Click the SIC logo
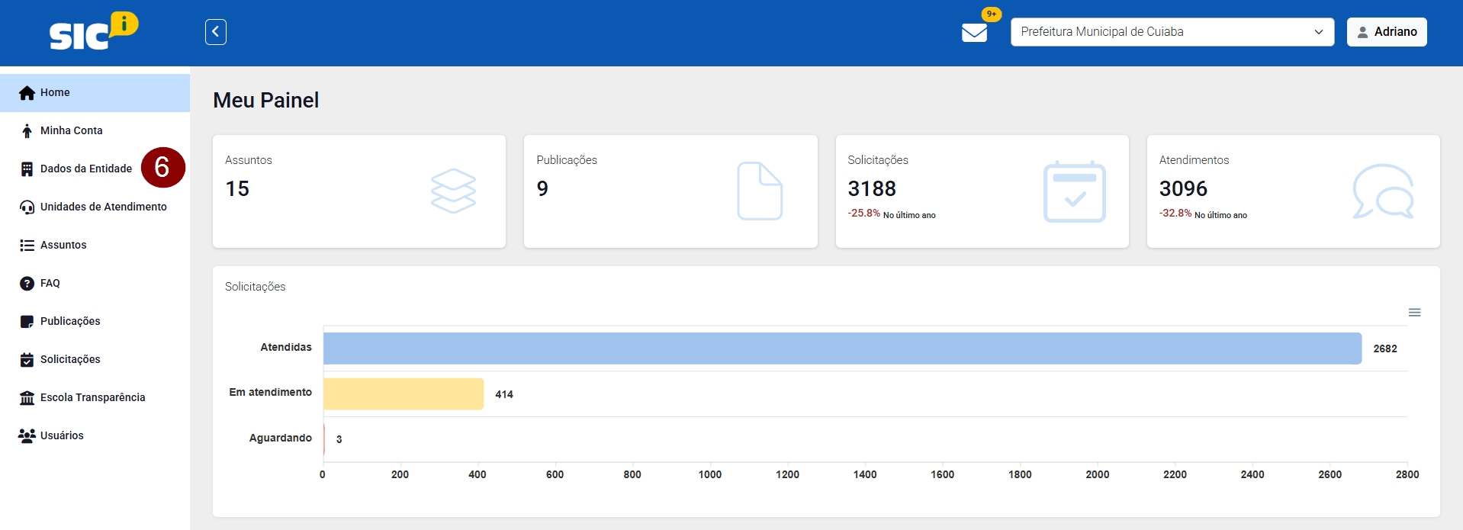The image size is (1463, 530). [x=93, y=32]
